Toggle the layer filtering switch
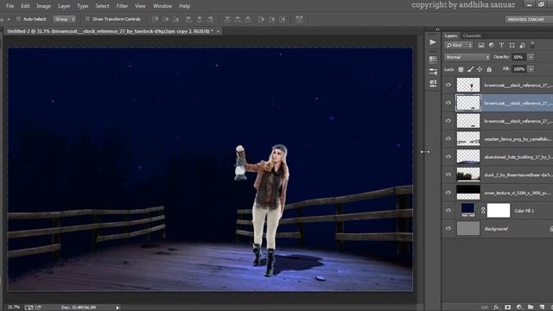 click(532, 45)
